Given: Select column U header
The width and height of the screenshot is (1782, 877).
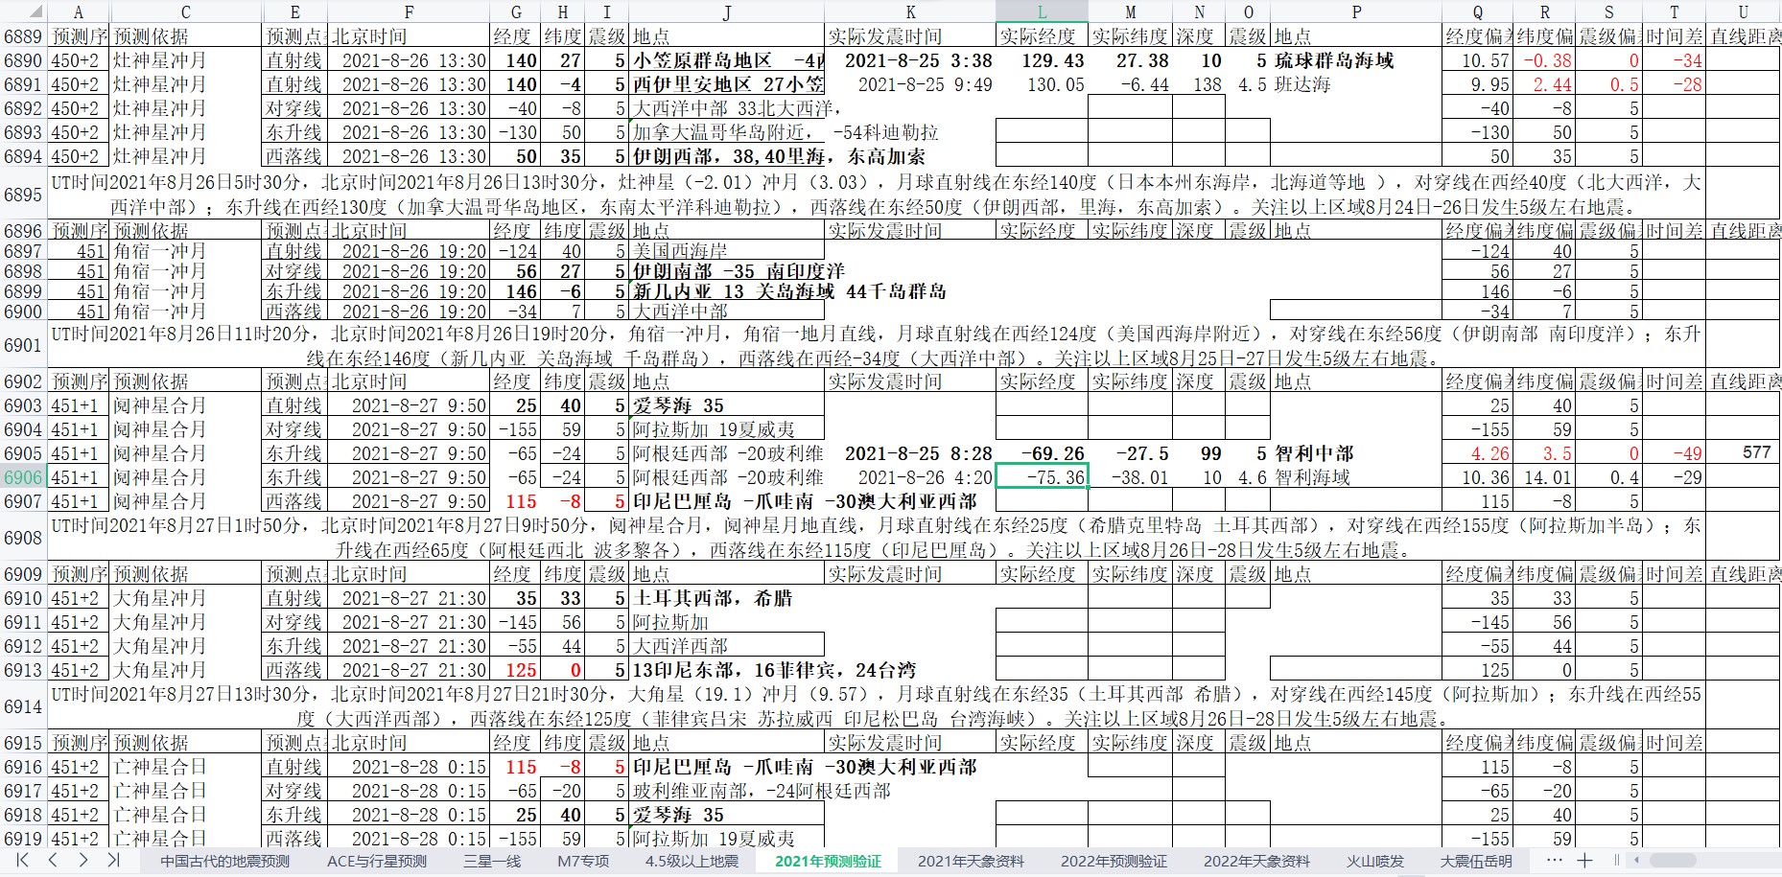Looking at the screenshot, I should (1744, 12).
